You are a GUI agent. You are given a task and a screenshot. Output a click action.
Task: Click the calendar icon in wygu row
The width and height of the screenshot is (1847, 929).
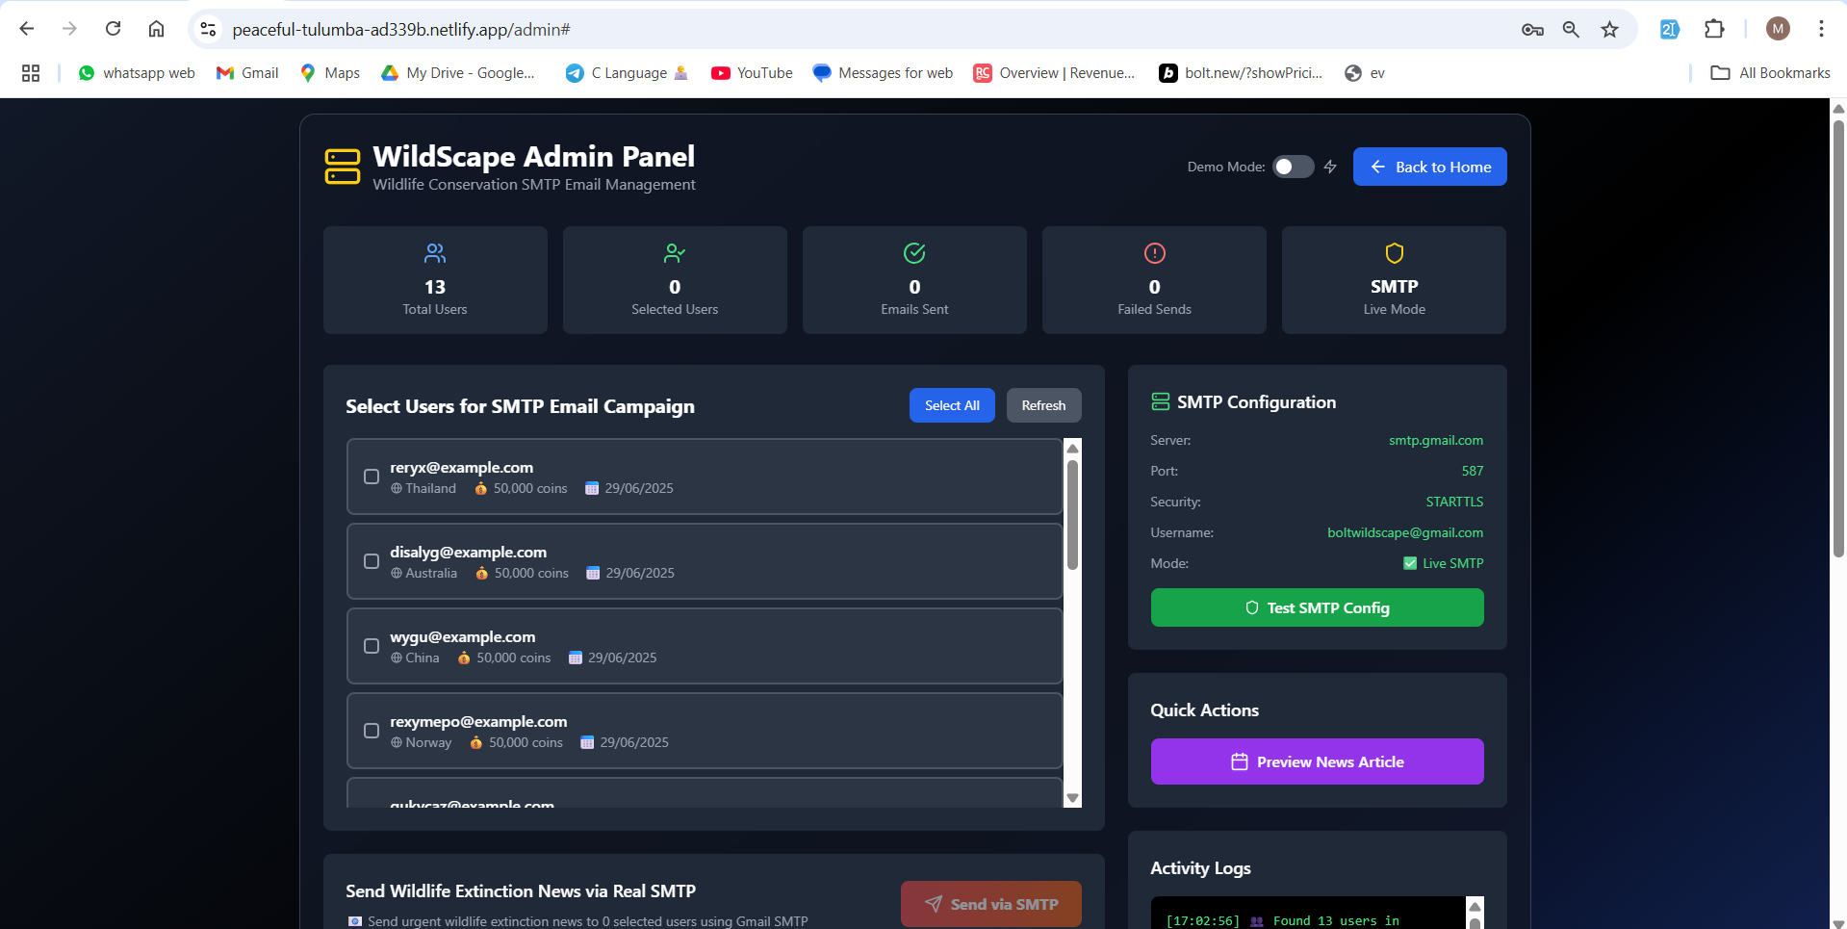pos(576,658)
